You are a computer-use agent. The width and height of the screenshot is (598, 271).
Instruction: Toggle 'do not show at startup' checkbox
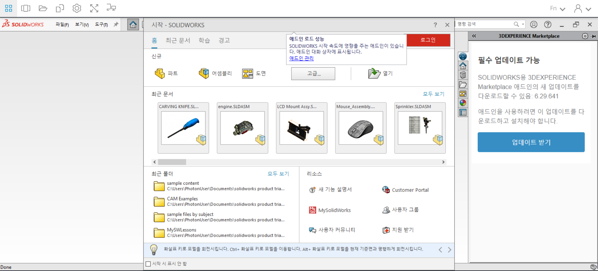pyautogui.click(x=148, y=264)
